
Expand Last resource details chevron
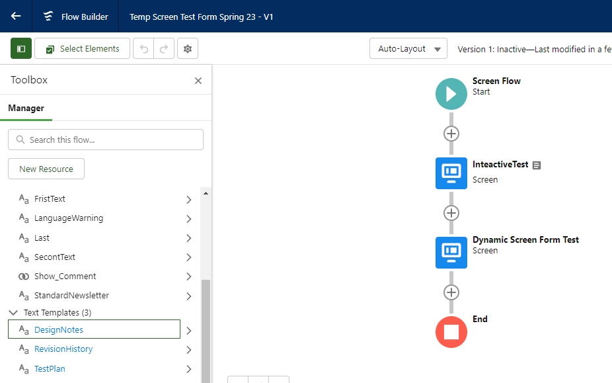[x=189, y=238]
